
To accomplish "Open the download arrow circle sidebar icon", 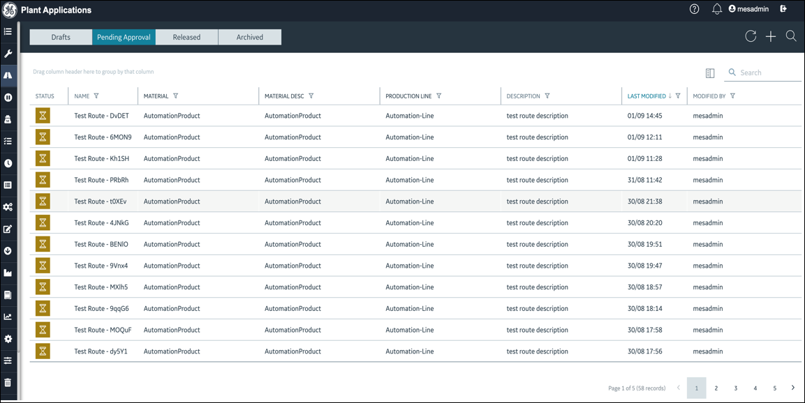I will coord(8,251).
